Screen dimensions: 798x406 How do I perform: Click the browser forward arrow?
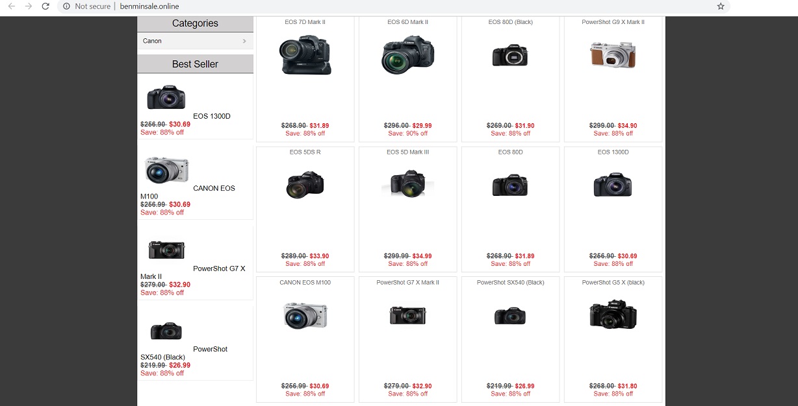click(28, 6)
